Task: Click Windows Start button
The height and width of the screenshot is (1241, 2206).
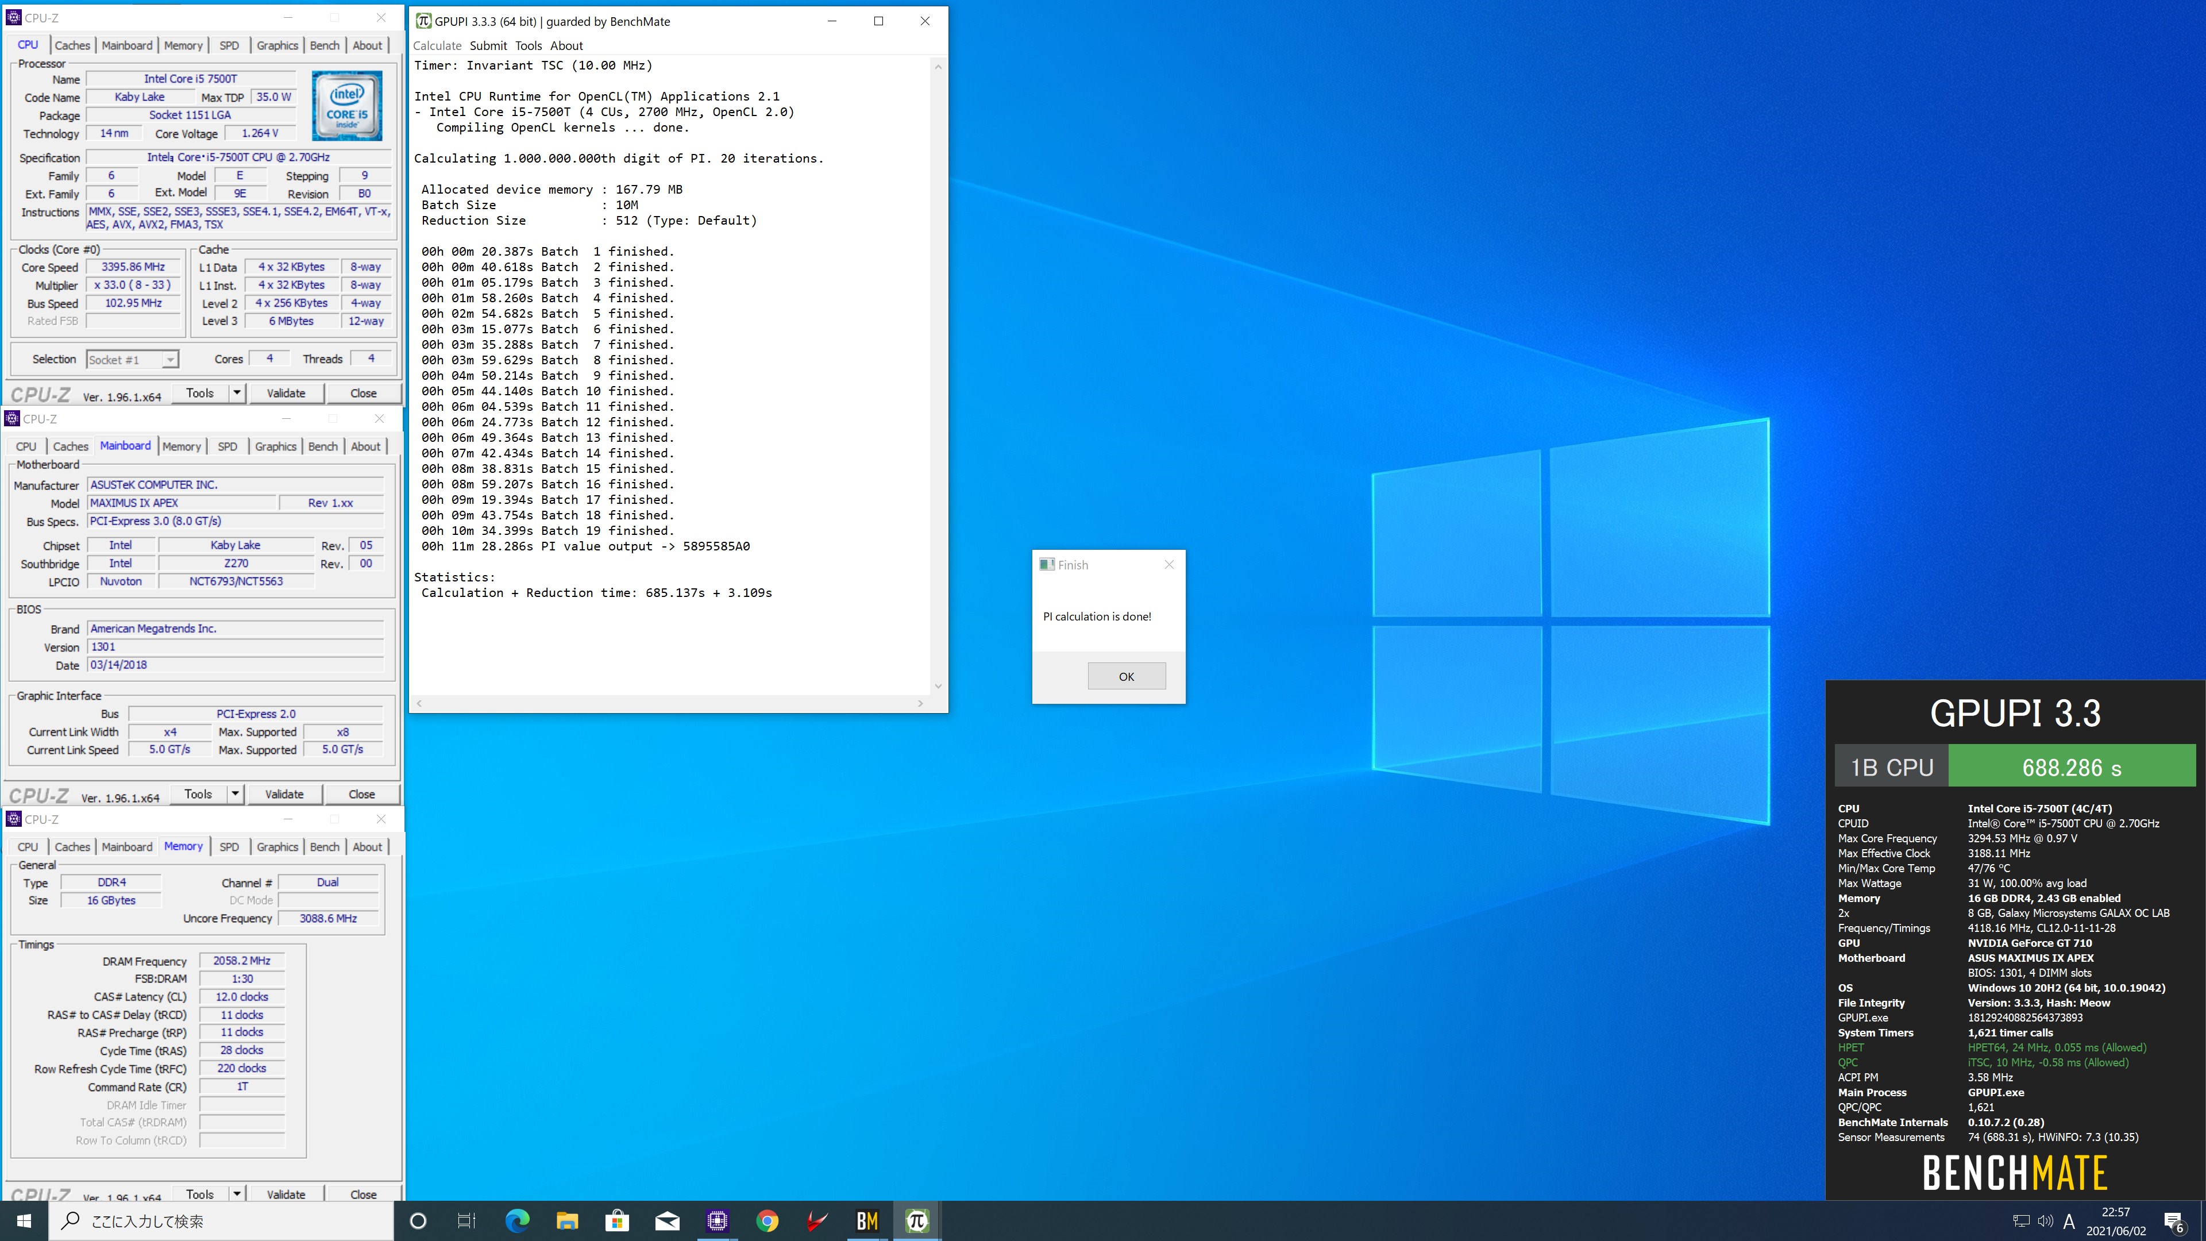Action: [x=24, y=1220]
